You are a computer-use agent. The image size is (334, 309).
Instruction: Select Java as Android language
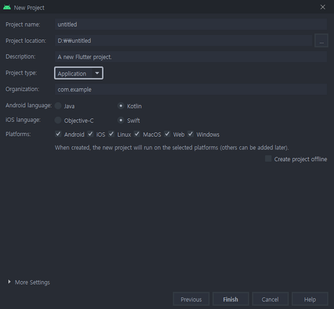(x=58, y=106)
